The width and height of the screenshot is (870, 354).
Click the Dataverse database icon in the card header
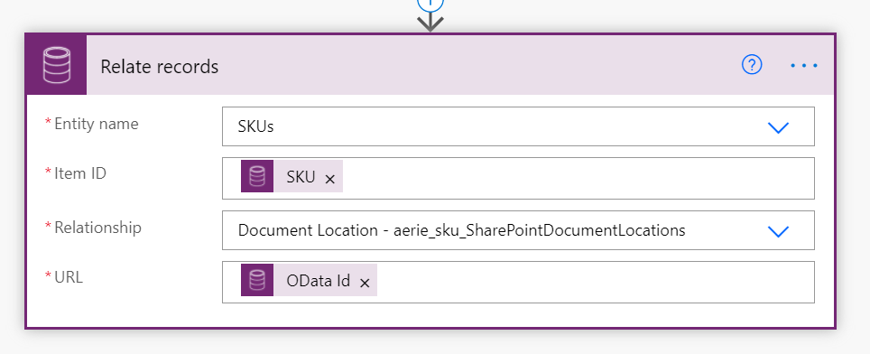[57, 66]
